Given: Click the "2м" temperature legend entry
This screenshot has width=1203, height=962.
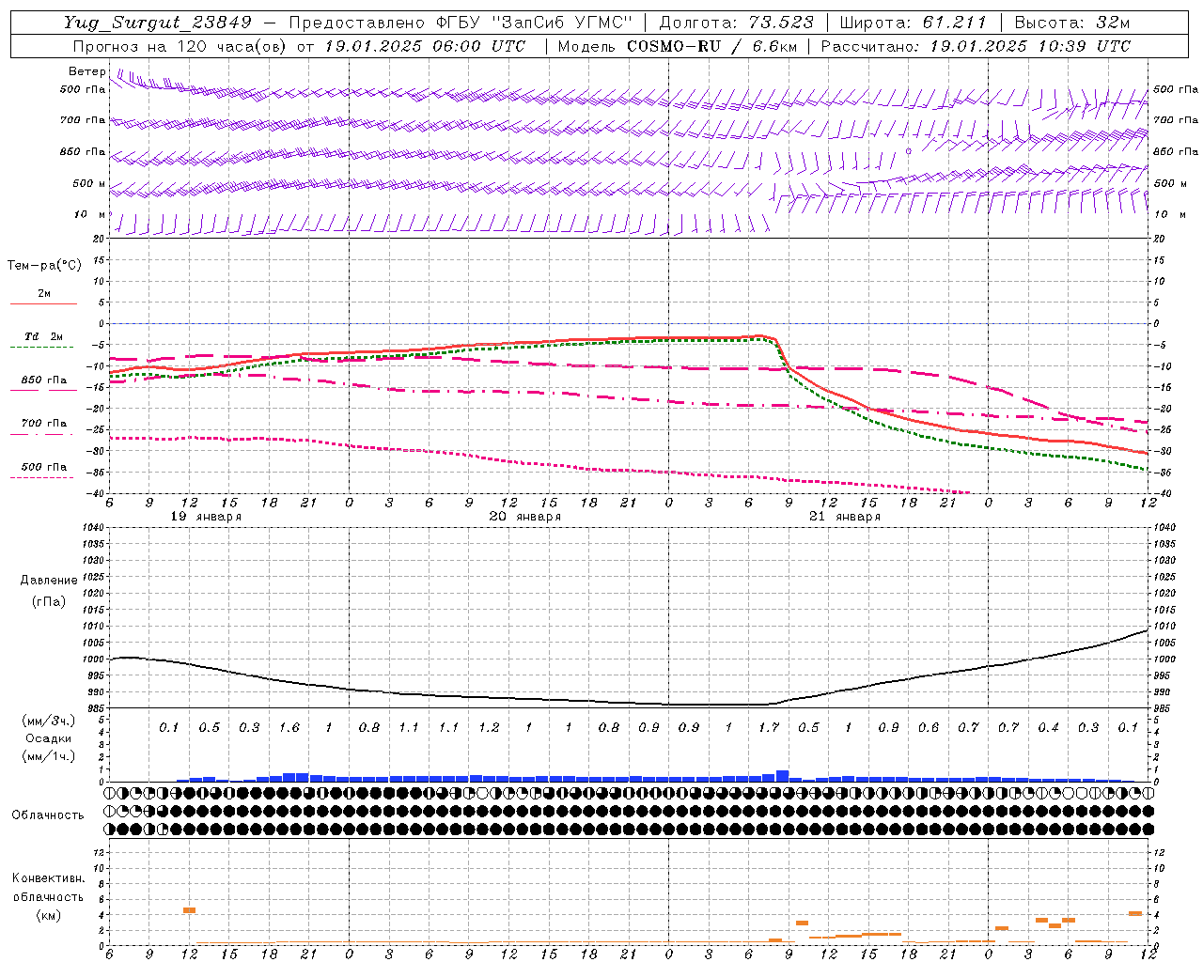Looking at the screenshot, I should point(44,294).
